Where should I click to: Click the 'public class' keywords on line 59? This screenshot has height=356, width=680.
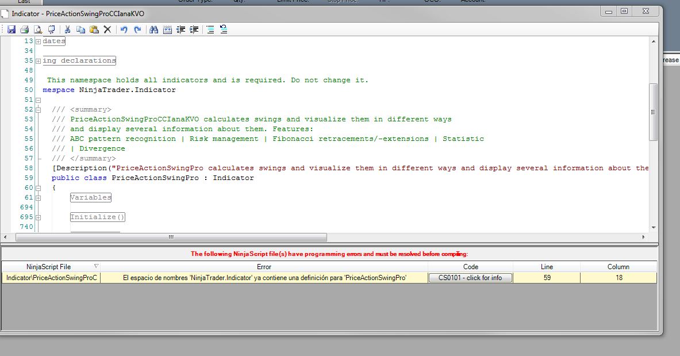point(79,178)
